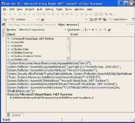
Task: Expand the System.Data tree node
Action: [8, 49]
